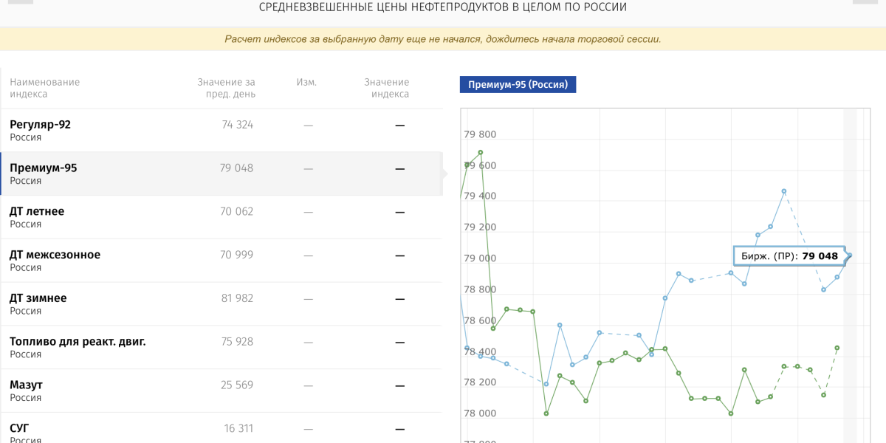Click the Средневзвешенные цены нефтепродуктов page title
The height and width of the screenshot is (443, 886).
[443, 7]
